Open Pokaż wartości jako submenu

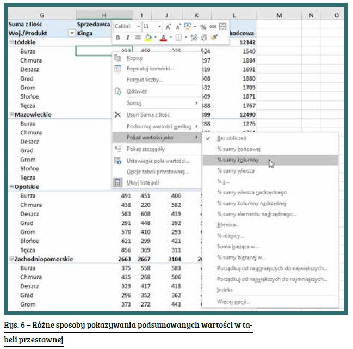click(157, 137)
